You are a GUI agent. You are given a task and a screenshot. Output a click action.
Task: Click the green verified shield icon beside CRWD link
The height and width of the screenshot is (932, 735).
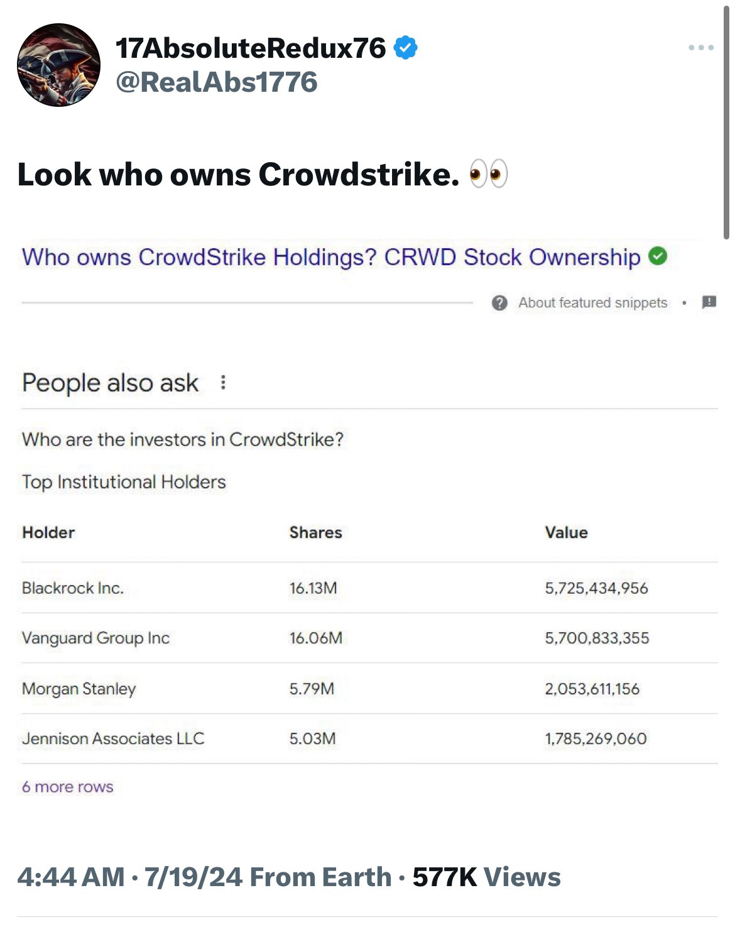[658, 256]
